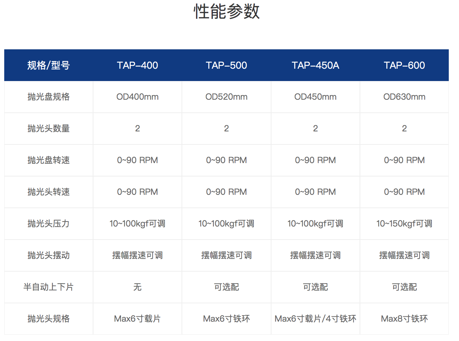459x341 pixels.
Task: Select 抛光盘转速 0~90 RPM for TAP-600
Action: coord(404,160)
